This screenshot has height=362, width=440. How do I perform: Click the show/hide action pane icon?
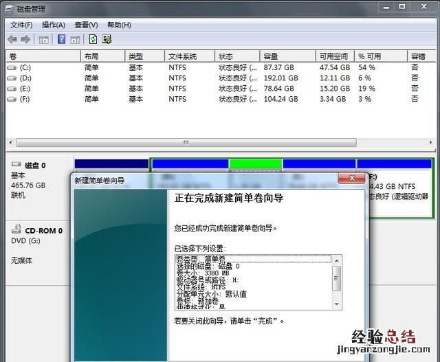point(76,39)
